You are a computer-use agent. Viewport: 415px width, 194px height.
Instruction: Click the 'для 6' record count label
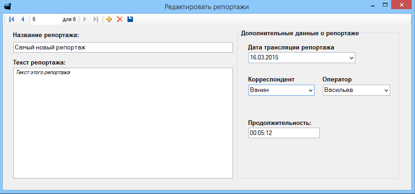click(69, 19)
